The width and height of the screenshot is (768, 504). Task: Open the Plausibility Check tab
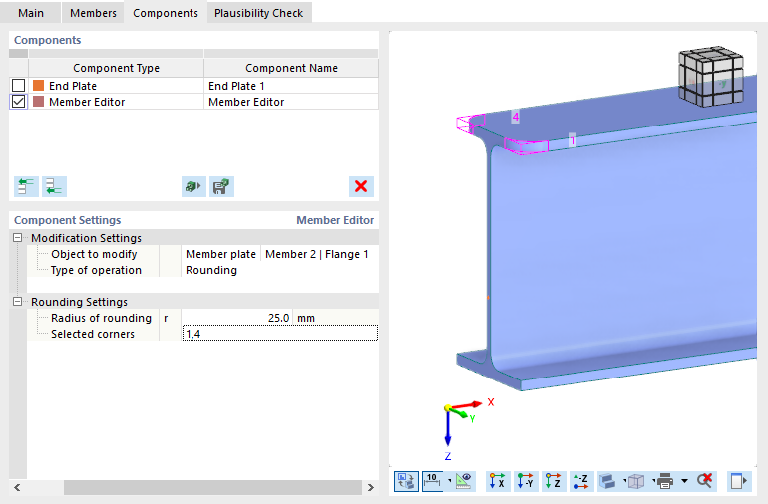tap(258, 13)
